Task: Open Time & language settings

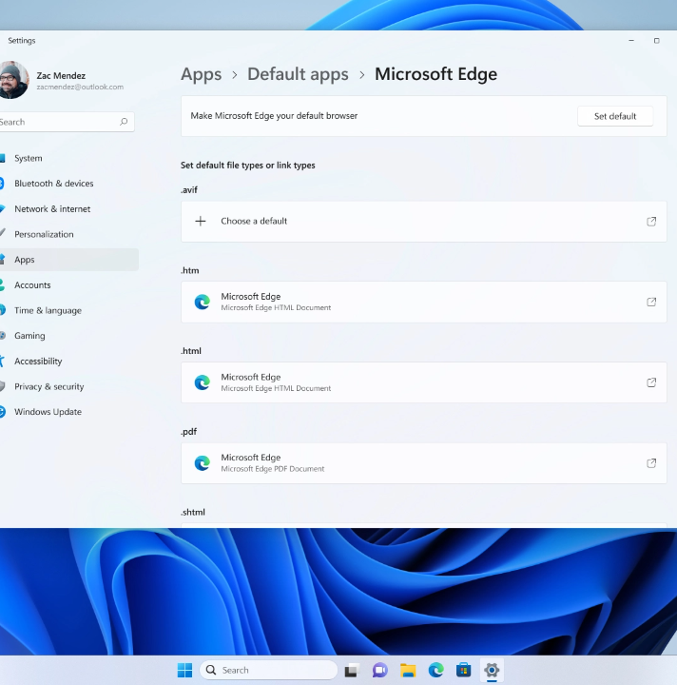Action: [x=68, y=310]
